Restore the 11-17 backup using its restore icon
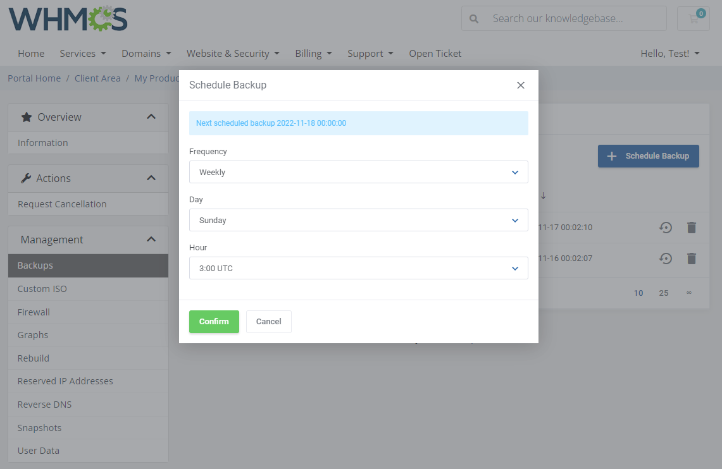 click(665, 227)
